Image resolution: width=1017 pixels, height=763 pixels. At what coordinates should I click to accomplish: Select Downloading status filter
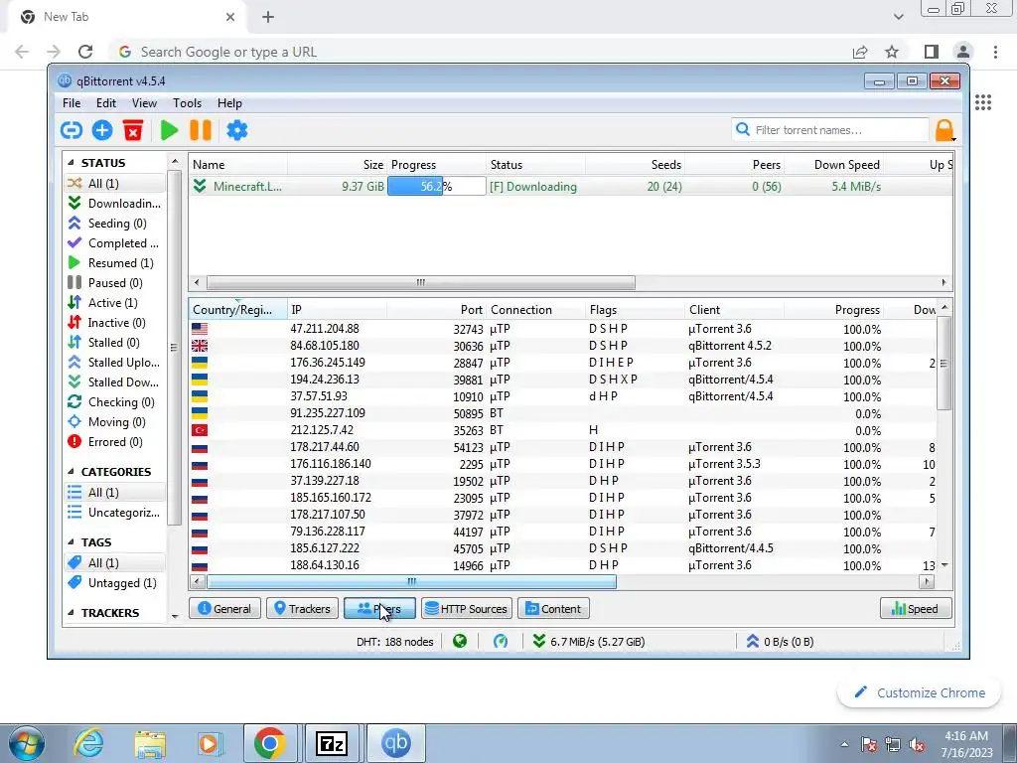pos(114,203)
